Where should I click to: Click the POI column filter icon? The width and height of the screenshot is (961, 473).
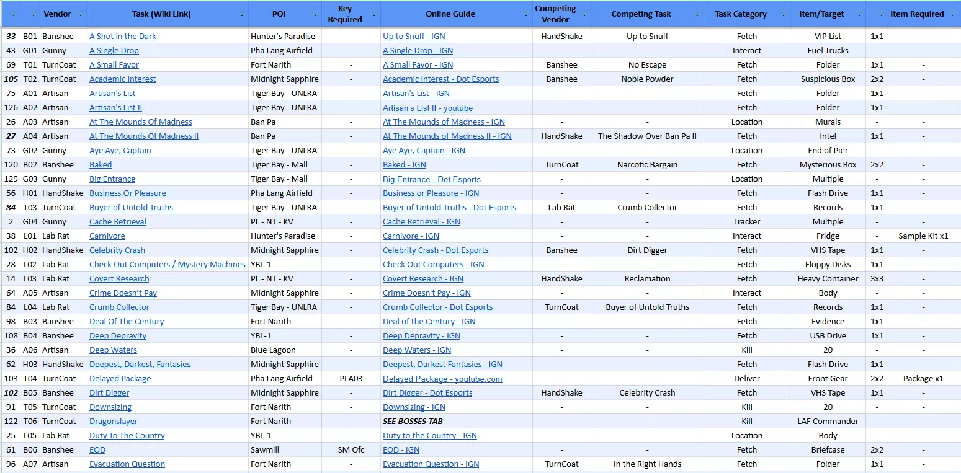315,14
